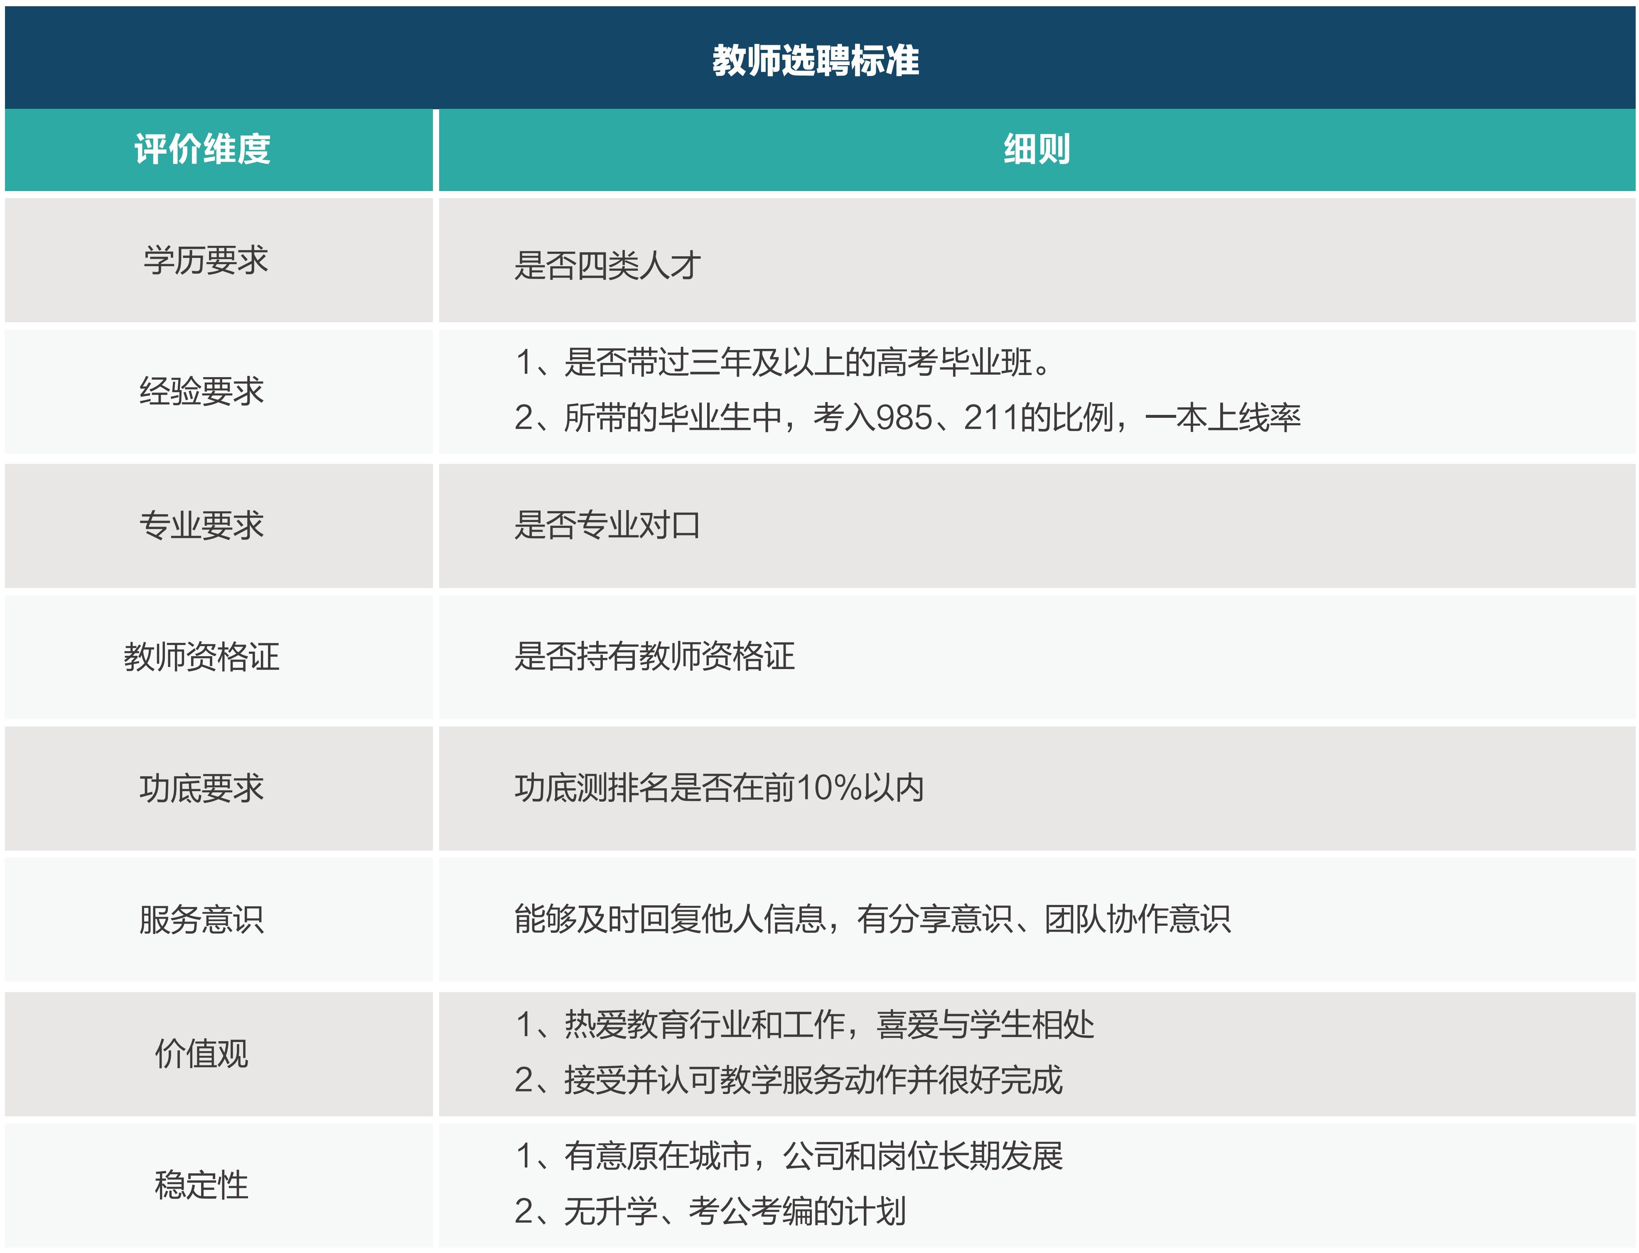The width and height of the screenshot is (1639, 1253).
Task: Click the 教师选聘标准 table title
Action: click(x=816, y=60)
